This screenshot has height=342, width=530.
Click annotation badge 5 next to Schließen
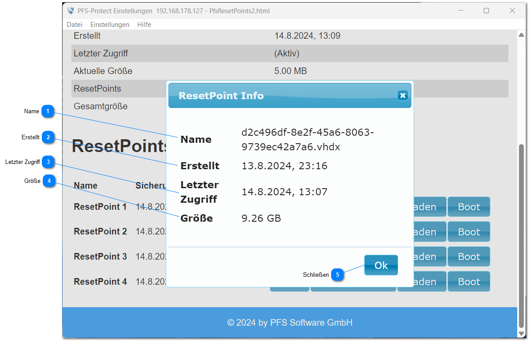(337, 275)
